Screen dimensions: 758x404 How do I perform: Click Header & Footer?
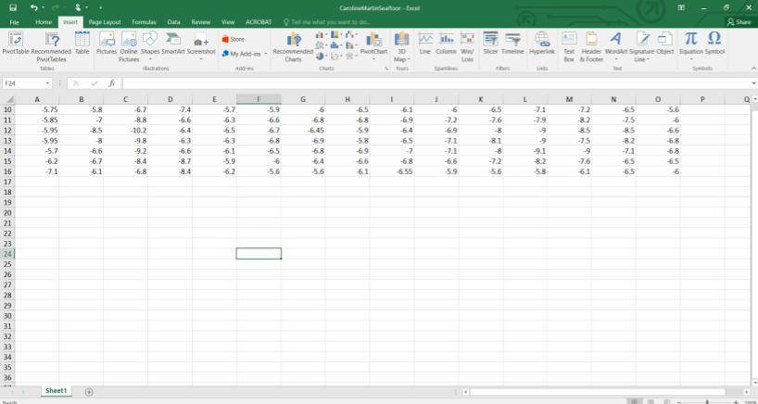[x=590, y=46]
